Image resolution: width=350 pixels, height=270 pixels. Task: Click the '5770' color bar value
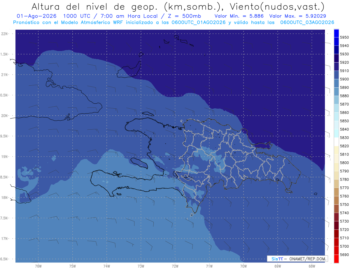click(x=344, y=188)
